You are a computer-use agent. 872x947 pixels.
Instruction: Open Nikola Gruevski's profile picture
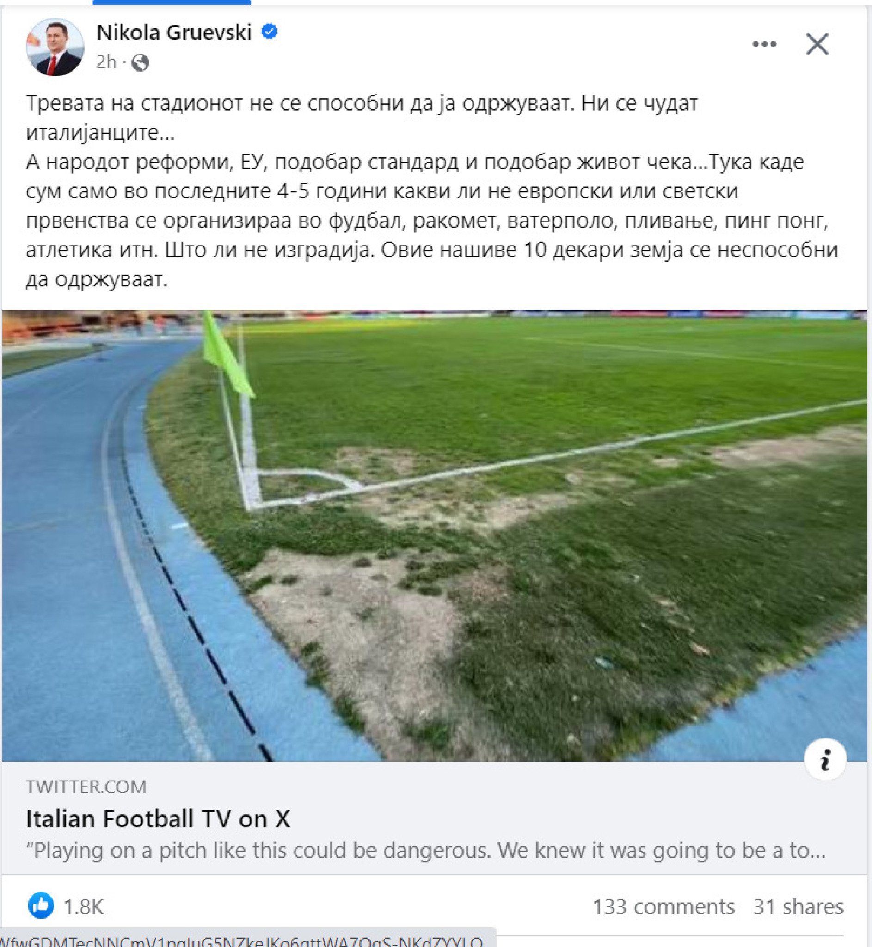pos(55,47)
